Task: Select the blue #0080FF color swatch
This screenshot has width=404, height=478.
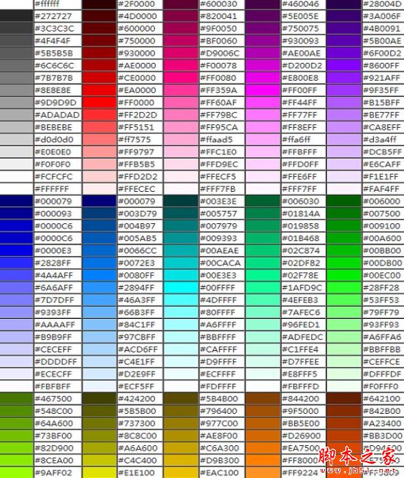Action: tap(100, 275)
